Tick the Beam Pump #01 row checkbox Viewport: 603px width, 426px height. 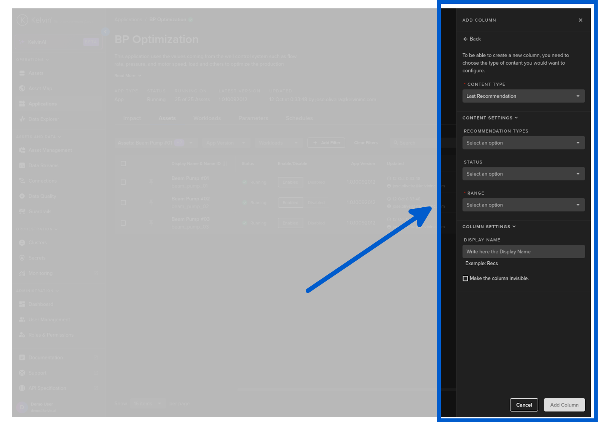pyautogui.click(x=123, y=182)
